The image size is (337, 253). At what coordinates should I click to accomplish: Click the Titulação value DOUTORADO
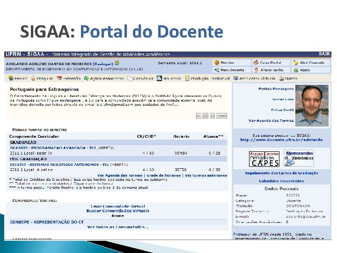[x=298, y=206]
